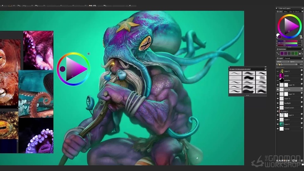Image resolution: width=304 pixels, height=171 pixels.
Task: Click the last green harmony swatch
Action: click(x=296, y=54)
